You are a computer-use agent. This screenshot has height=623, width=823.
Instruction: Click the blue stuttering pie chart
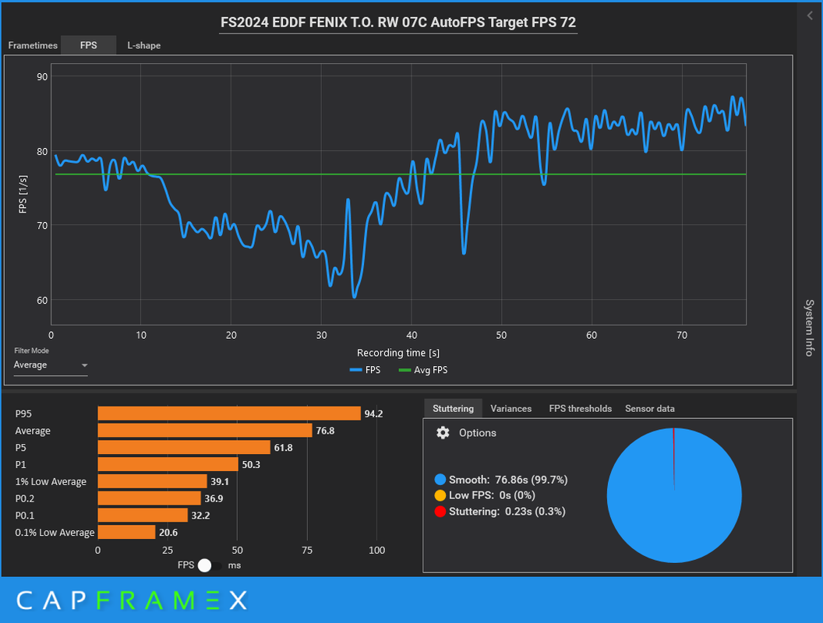click(x=674, y=495)
